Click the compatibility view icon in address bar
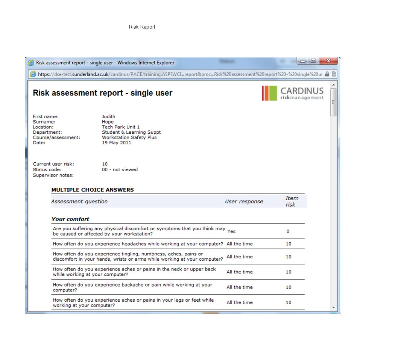This screenshot has width=401, height=358. [334, 74]
